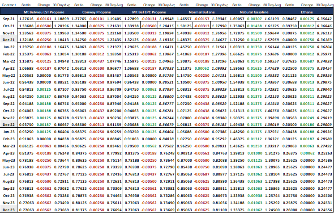334x213 pixels.
Task: Click Mar-23 Mt Bel EPC settle 0.79500
Action: coord(132,146)
